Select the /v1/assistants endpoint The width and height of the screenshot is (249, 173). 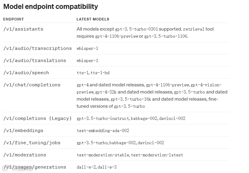[23, 29]
